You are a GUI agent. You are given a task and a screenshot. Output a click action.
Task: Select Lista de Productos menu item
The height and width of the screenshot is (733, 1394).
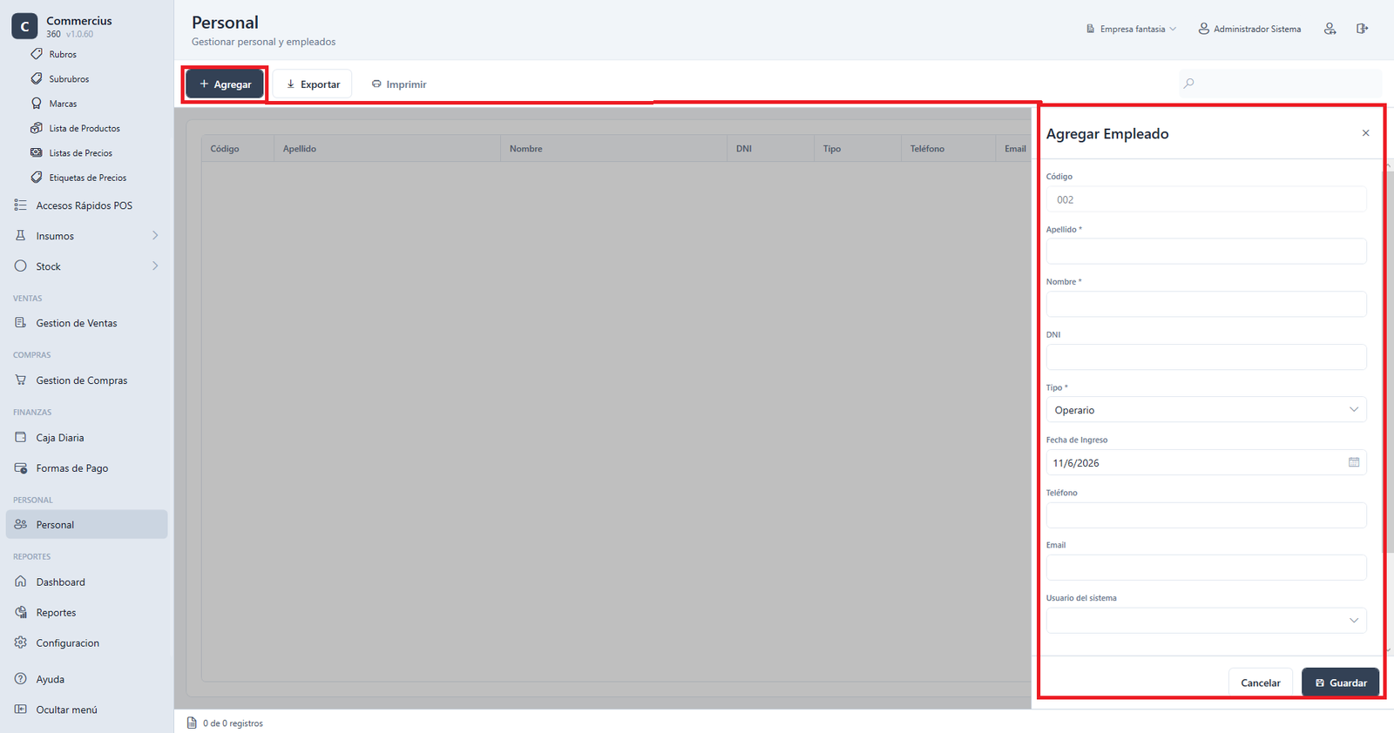click(86, 128)
